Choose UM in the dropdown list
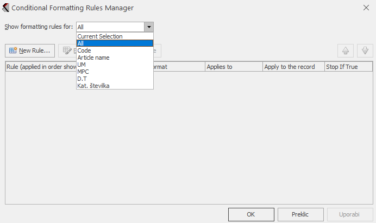376x223 pixels. 115,65
